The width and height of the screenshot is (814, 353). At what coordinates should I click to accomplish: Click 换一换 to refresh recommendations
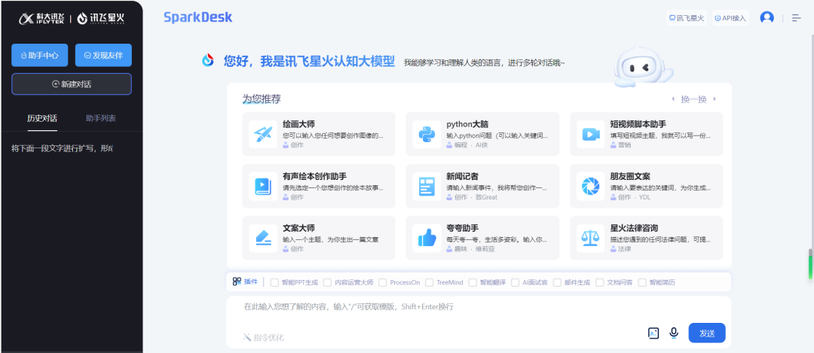(693, 99)
